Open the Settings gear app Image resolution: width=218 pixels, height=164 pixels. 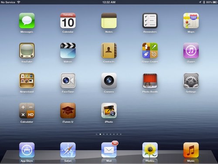tap(191, 80)
